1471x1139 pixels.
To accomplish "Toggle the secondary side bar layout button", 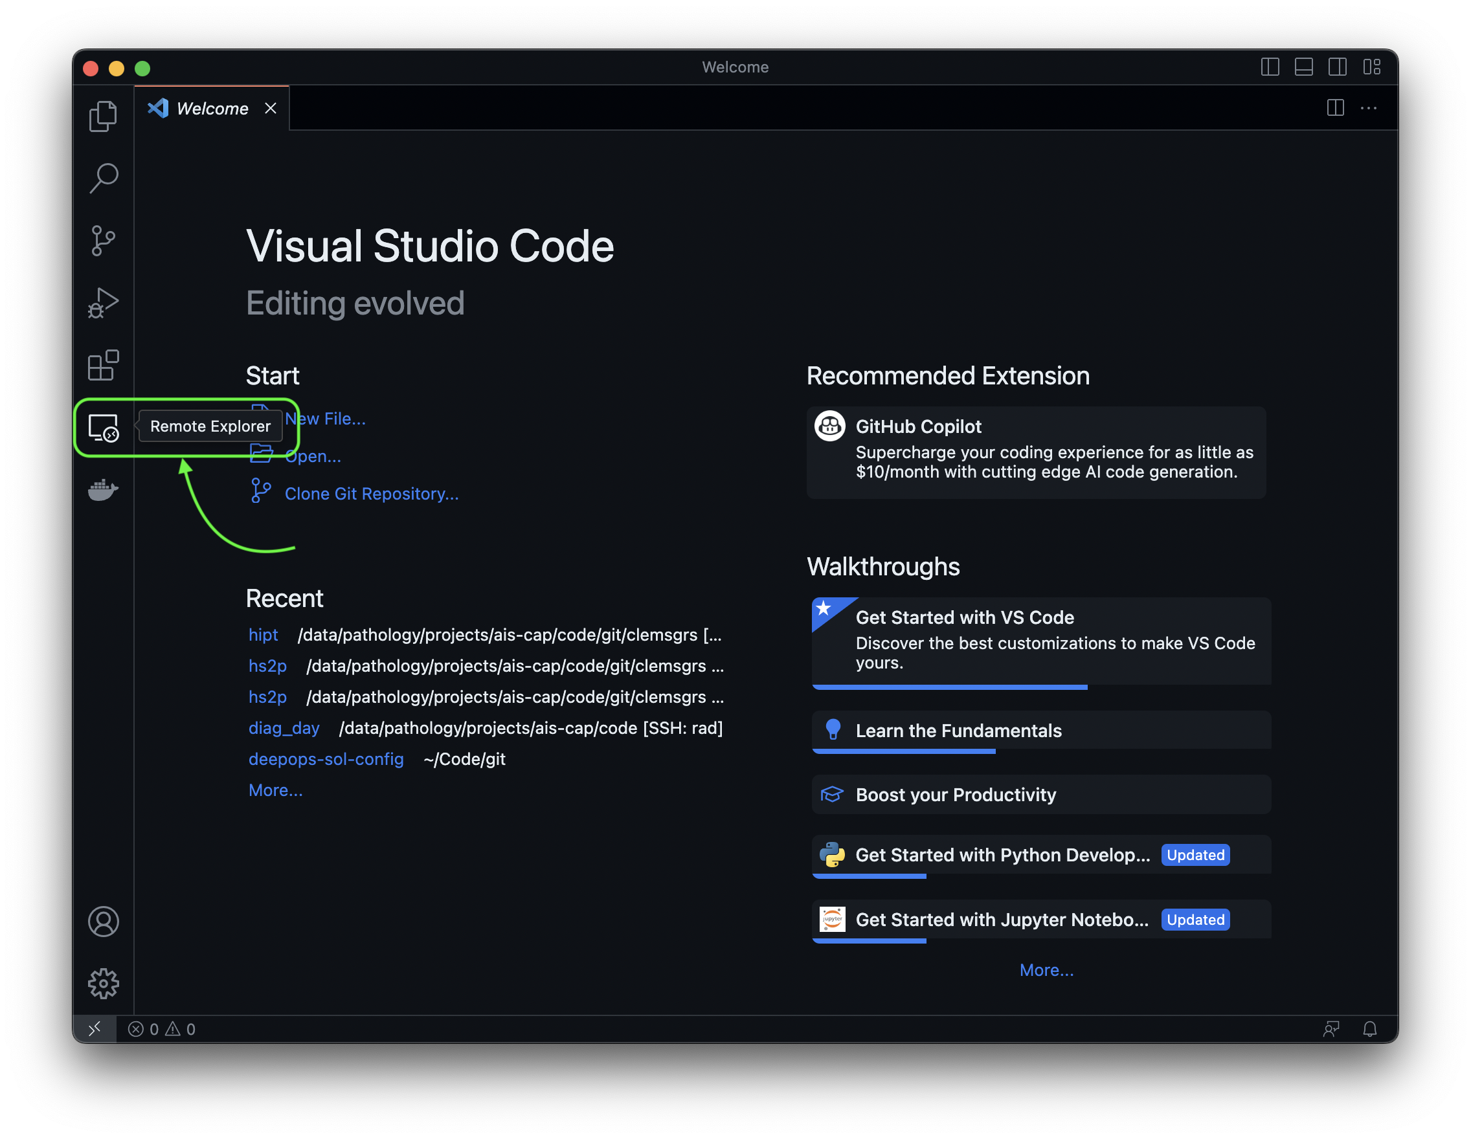I will coord(1337,67).
